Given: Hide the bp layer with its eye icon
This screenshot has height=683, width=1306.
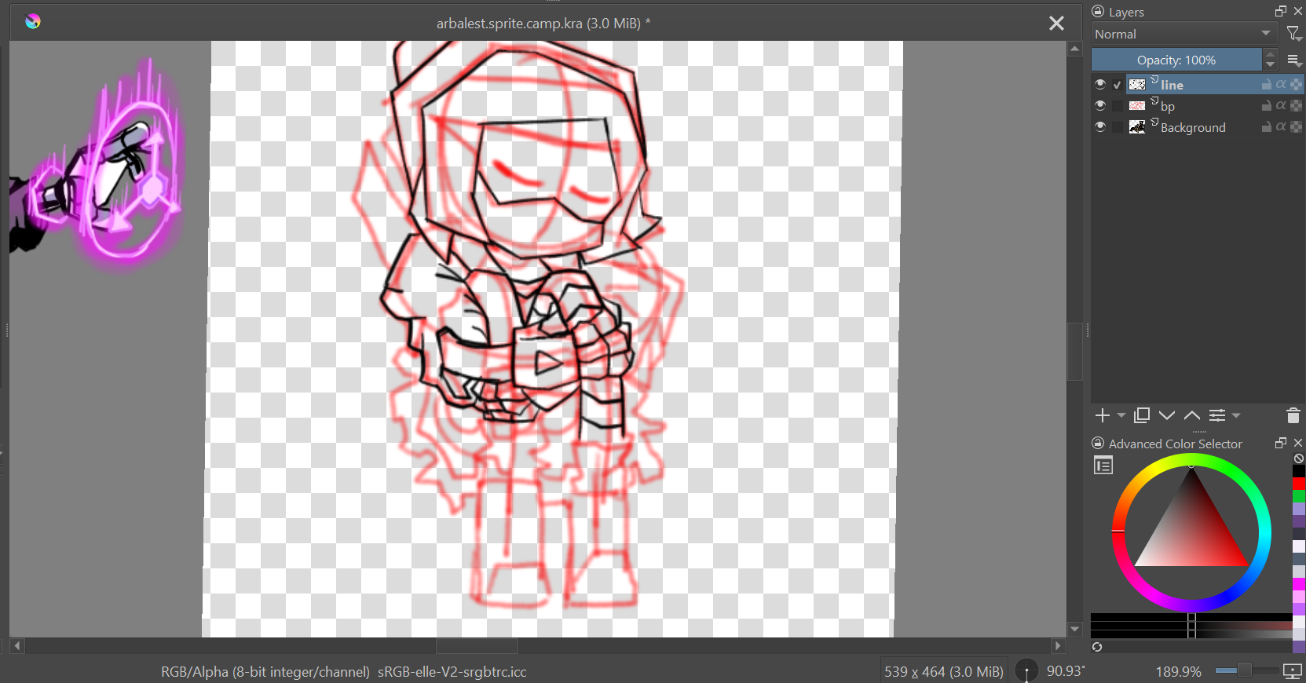Looking at the screenshot, I should [x=1100, y=105].
